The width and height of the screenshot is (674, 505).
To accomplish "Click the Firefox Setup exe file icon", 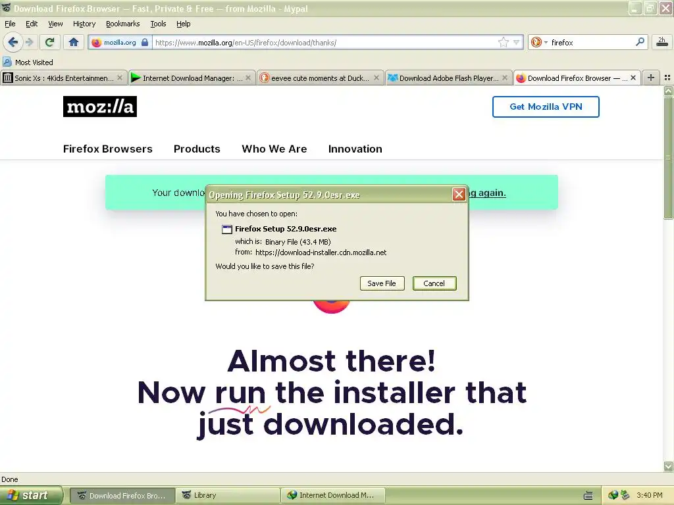I will (x=226, y=229).
